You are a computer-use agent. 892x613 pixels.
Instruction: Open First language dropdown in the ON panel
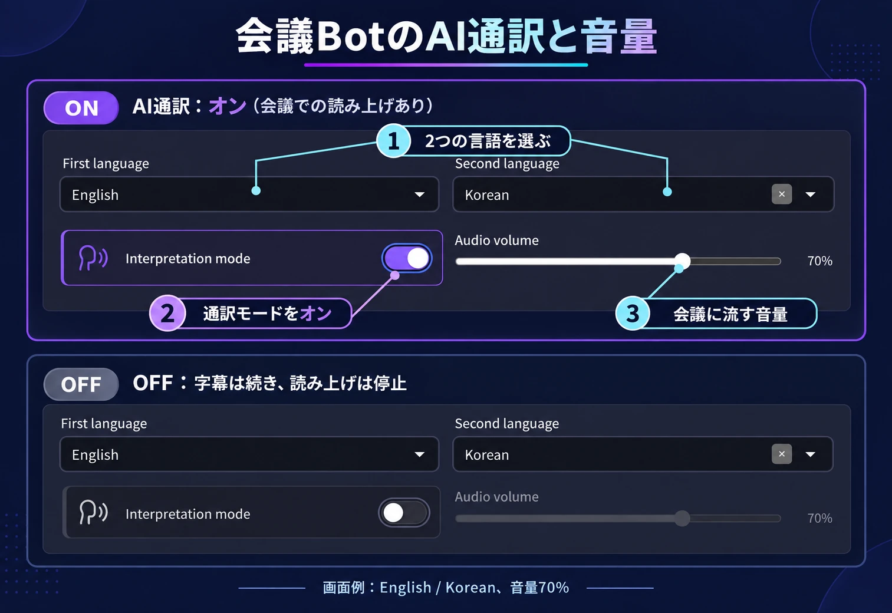coord(249,195)
